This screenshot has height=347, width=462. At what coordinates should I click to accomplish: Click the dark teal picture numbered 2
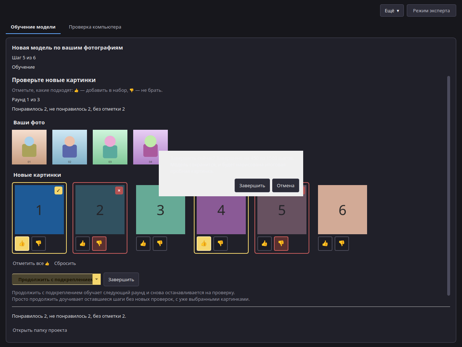pyautogui.click(x=100, y=210)
